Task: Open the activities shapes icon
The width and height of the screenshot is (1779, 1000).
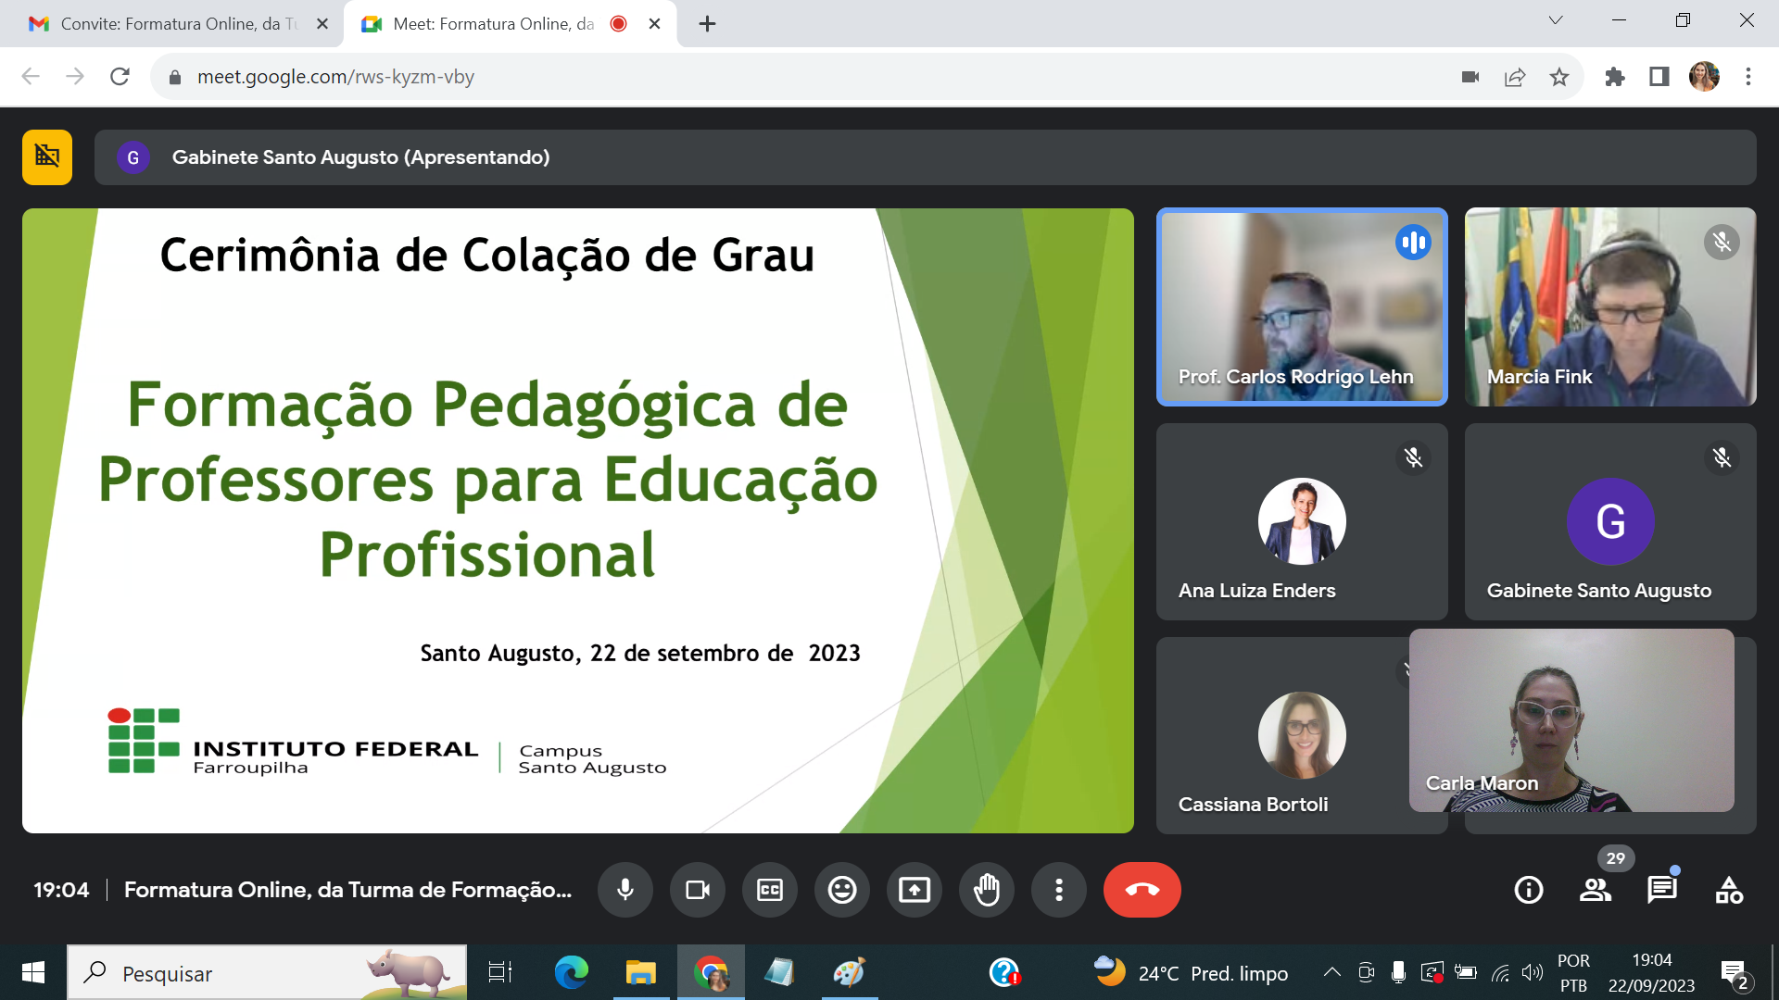Action: point(1728,890)
